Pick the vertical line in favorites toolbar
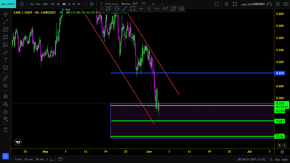This screenshot has height=163, width=290. (x=149, y=8)
